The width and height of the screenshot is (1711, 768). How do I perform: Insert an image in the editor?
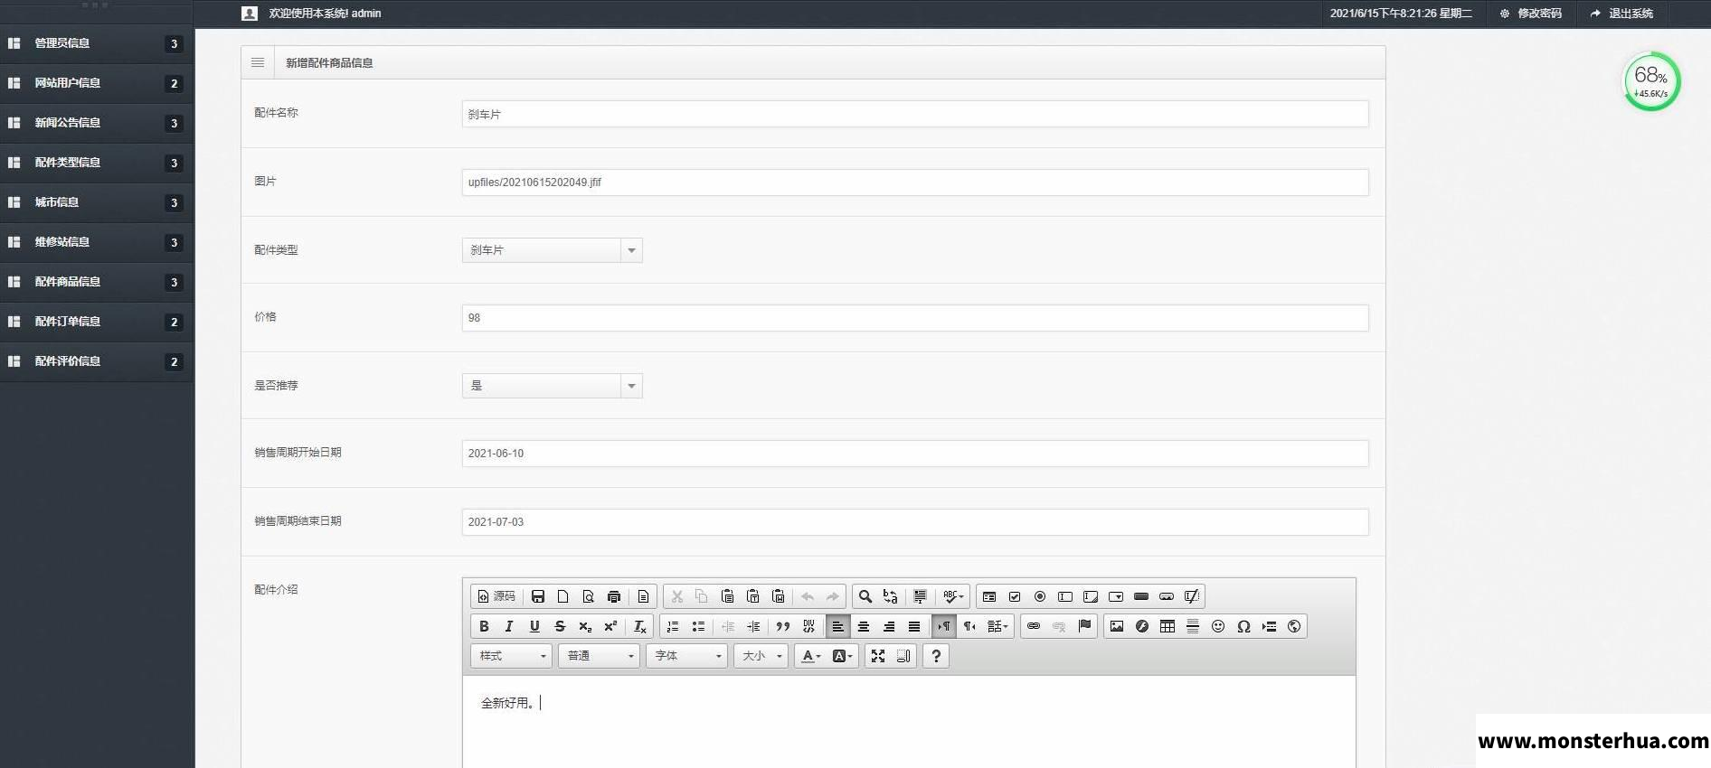1117,626
